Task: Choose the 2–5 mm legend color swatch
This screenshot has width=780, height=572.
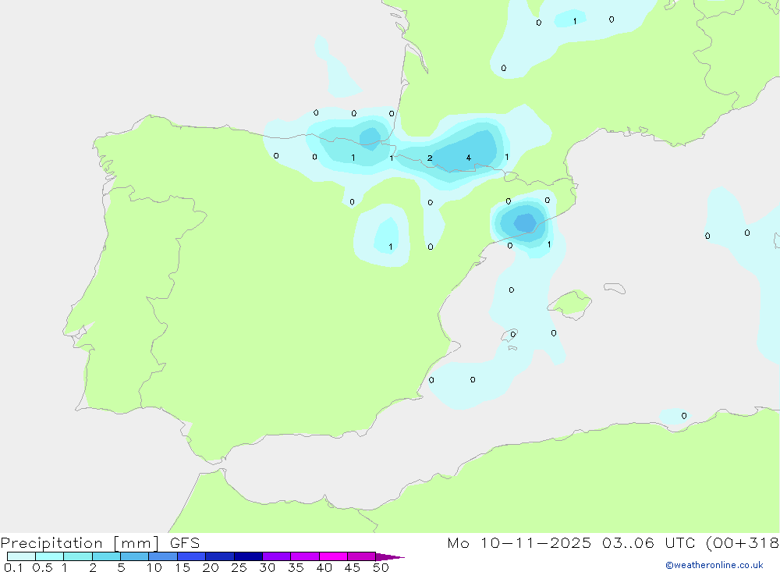Action: pyautogui.click(x=106, y=556)
